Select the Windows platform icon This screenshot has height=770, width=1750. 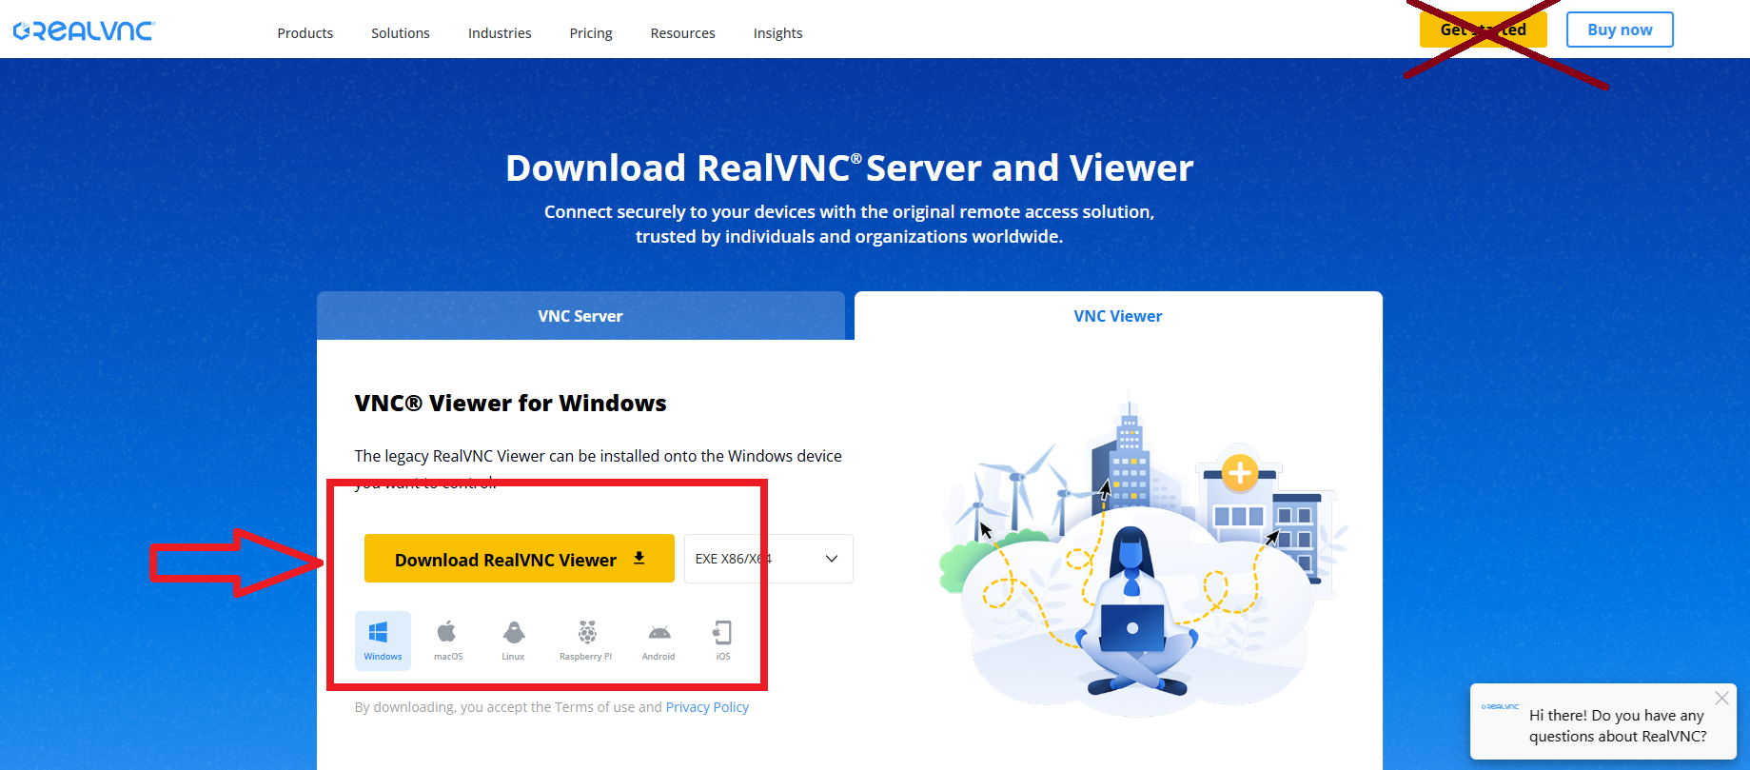[x=383, y=641]
